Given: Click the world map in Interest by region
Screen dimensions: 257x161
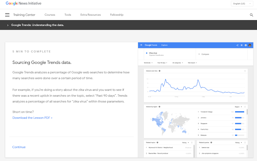Looking at the screenshot, I should tap(170, 122).
